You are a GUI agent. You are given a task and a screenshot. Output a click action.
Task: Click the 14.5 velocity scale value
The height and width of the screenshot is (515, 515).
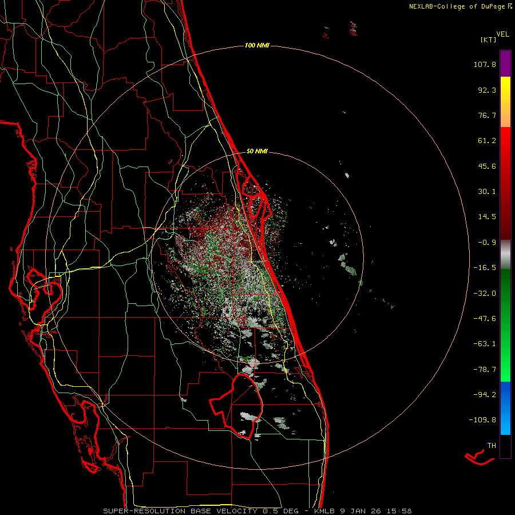click(x=487, y=217)
